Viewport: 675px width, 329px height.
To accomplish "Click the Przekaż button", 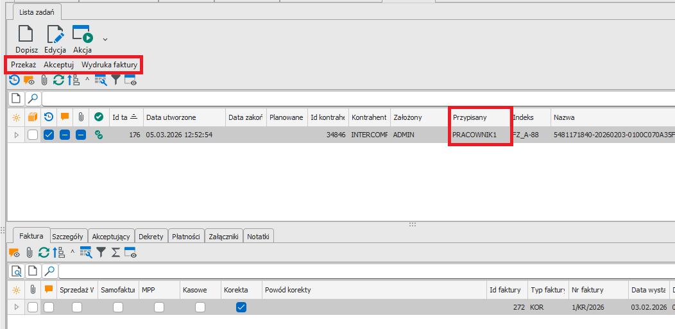I will point(23,65).
